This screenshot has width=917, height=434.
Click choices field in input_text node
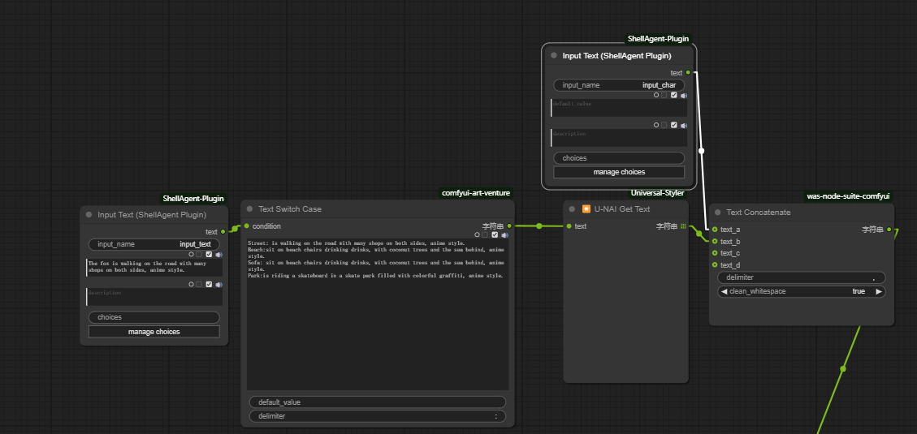(x=154, y=317)
